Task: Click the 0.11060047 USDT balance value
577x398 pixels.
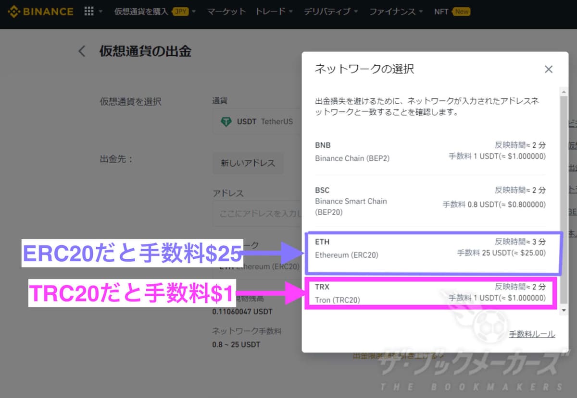Action: (242, 312)
